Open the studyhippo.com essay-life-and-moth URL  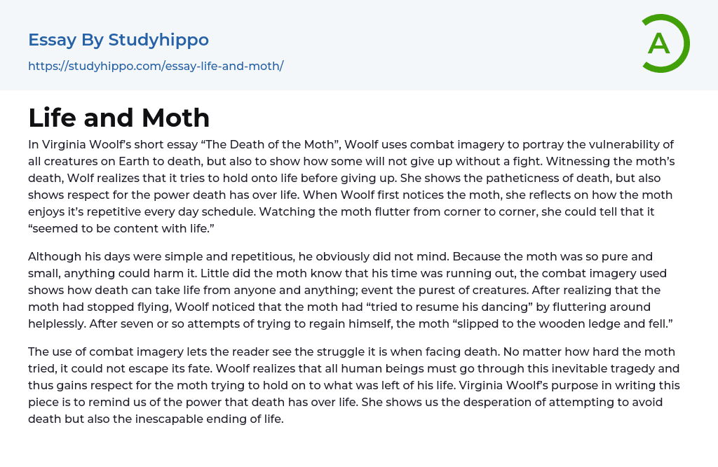156,67
